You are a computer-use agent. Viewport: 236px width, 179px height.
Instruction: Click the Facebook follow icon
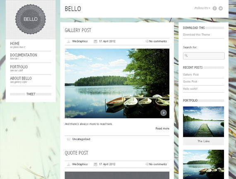(214, 8)
